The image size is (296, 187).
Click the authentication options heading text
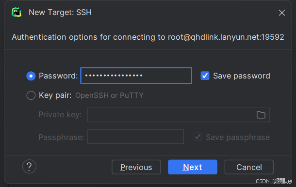148,37
